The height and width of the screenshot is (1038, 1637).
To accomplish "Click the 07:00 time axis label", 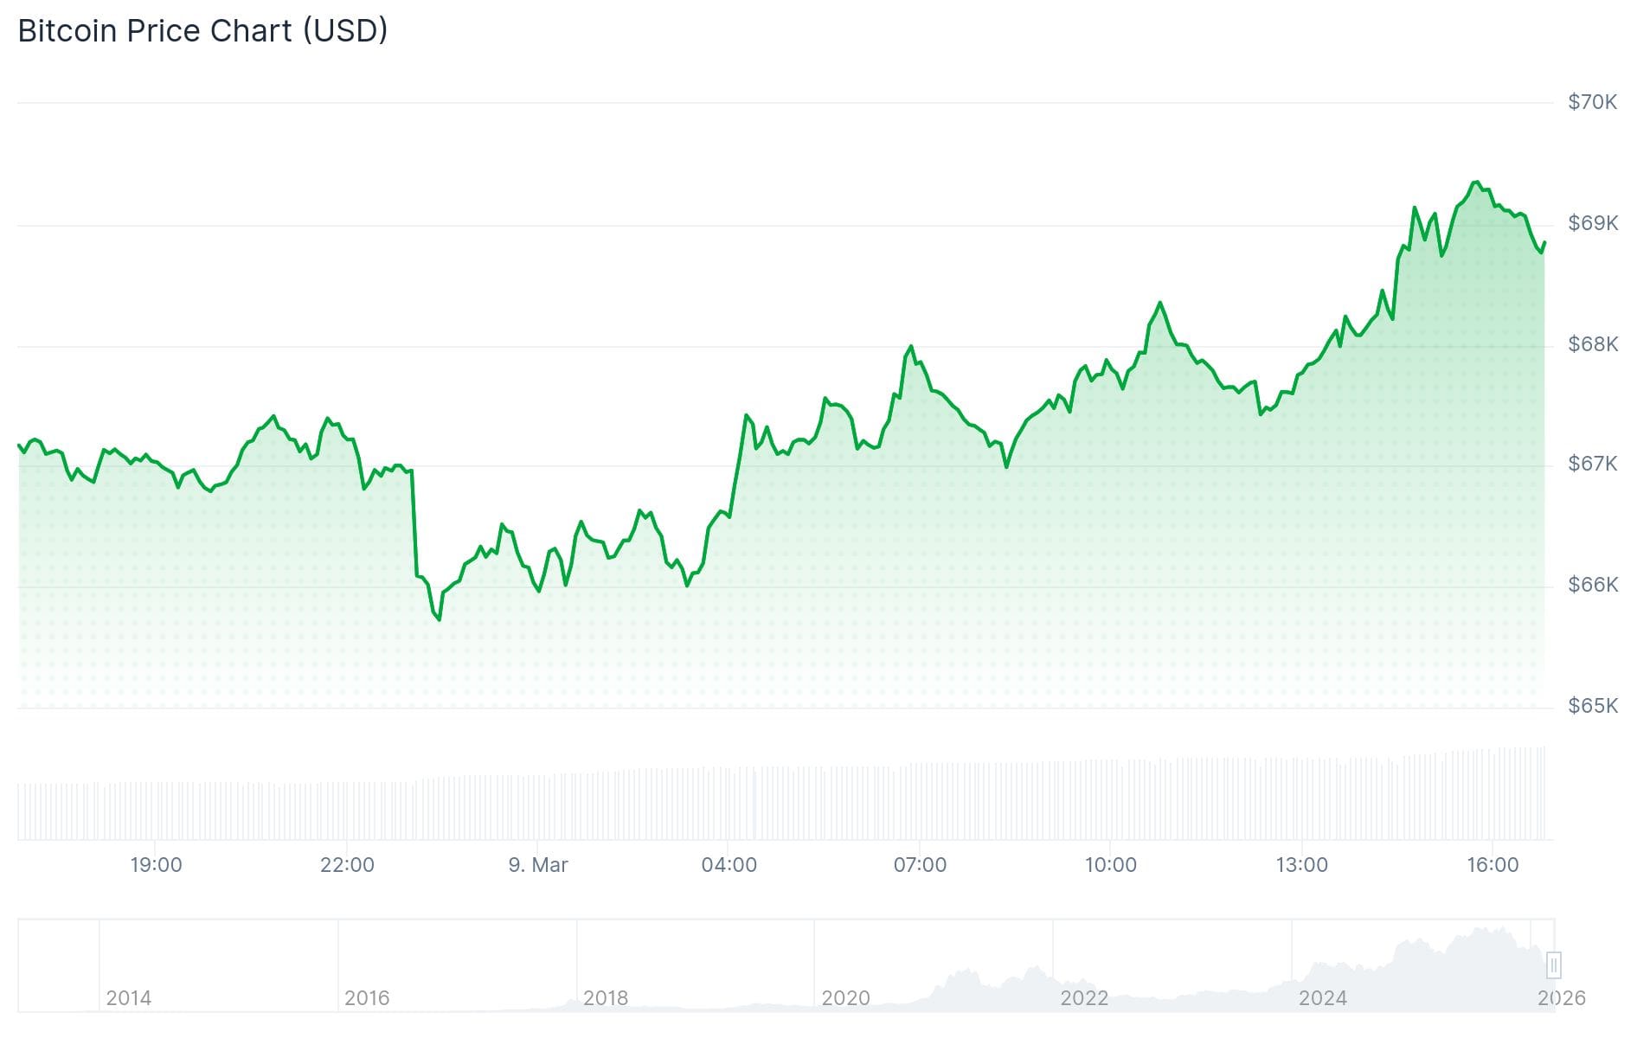I will (x=920, y=865).
